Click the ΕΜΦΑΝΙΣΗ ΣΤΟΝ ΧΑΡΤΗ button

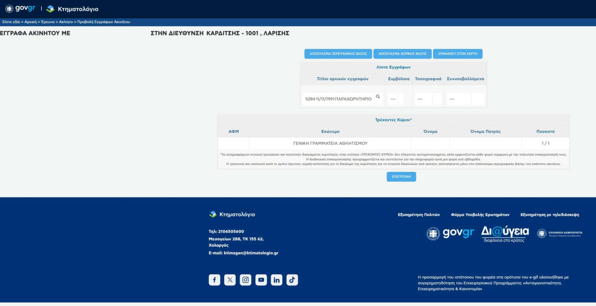(457, 54)
